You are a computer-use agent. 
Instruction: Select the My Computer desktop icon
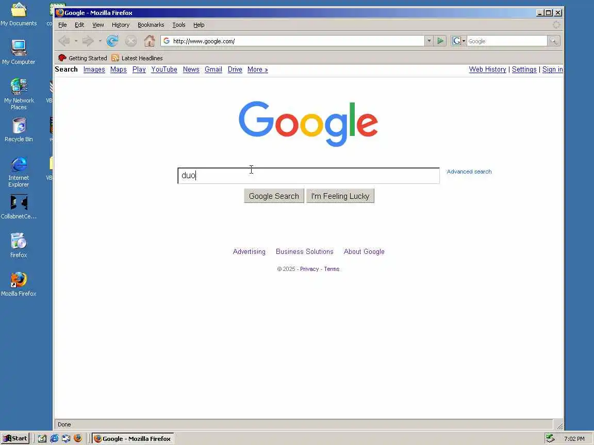[x=19, y=52]
